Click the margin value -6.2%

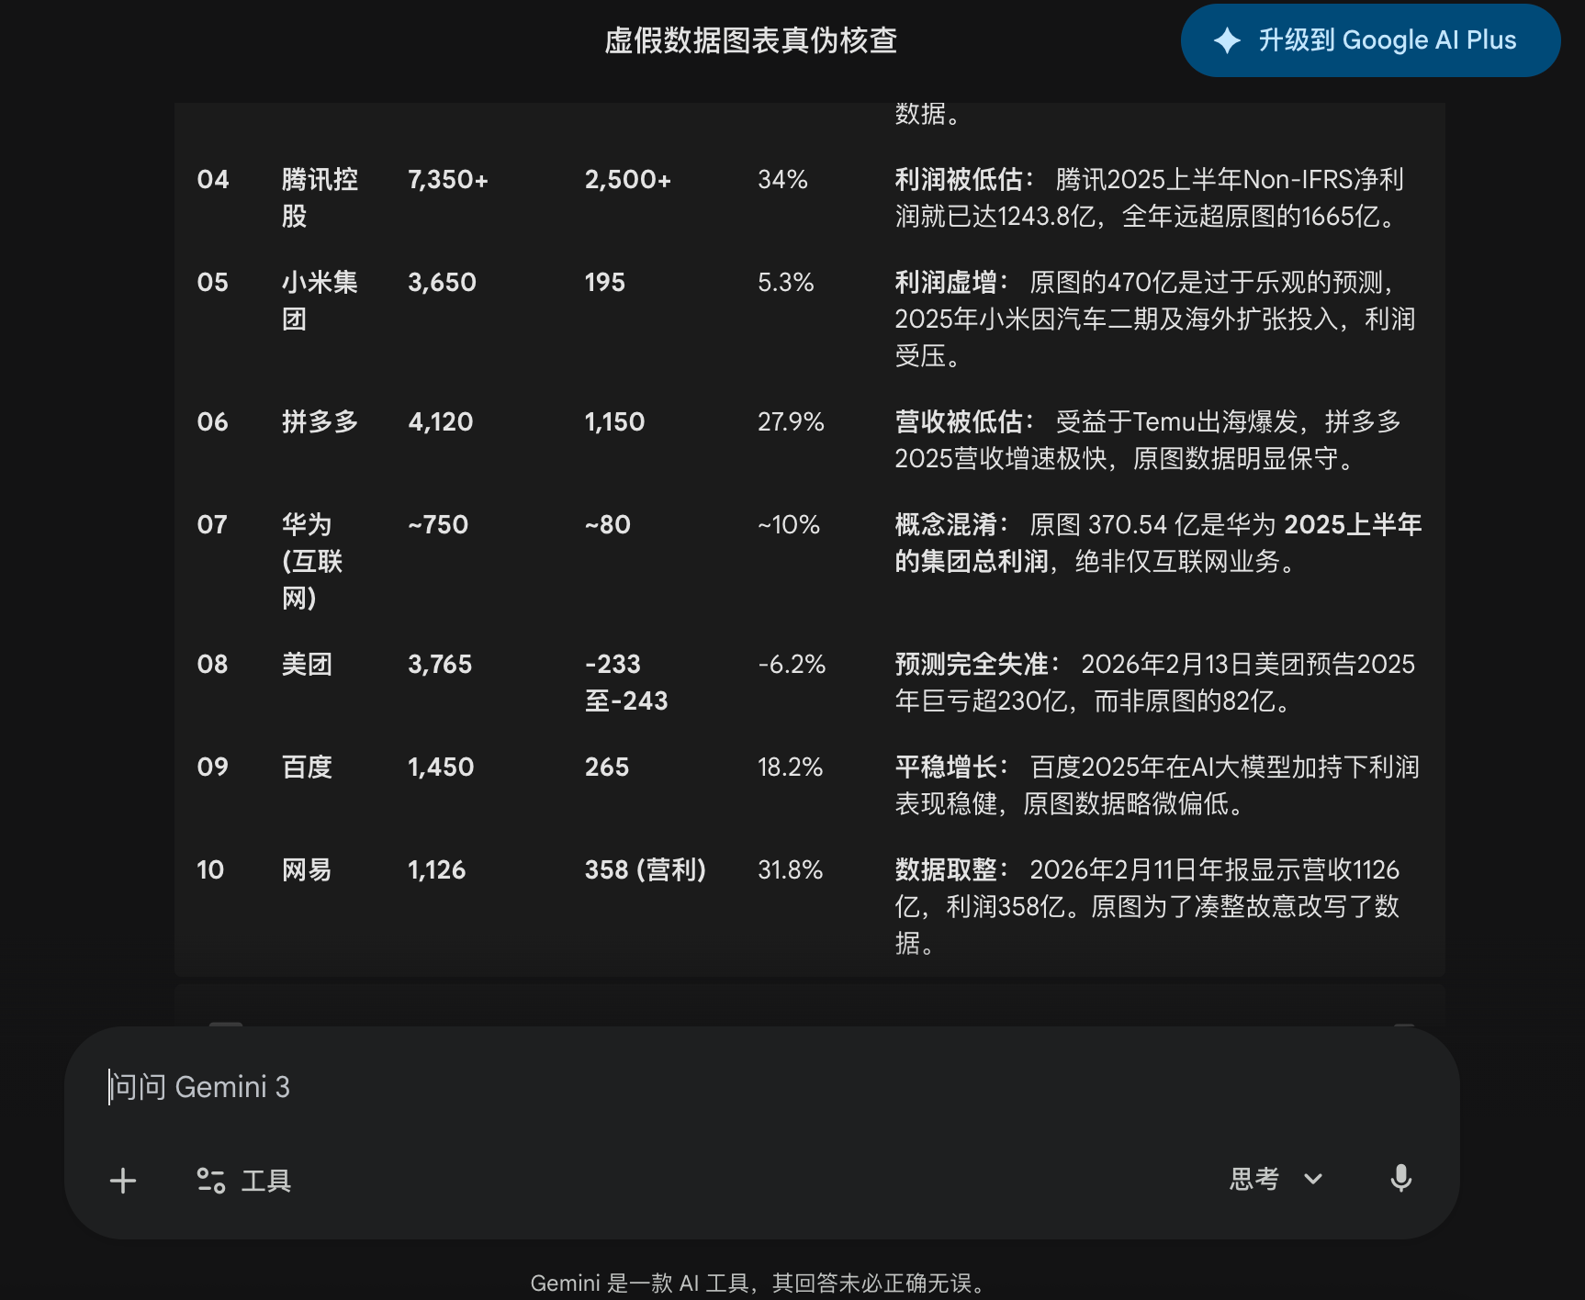pyautogui.click(x=792, y=664)
